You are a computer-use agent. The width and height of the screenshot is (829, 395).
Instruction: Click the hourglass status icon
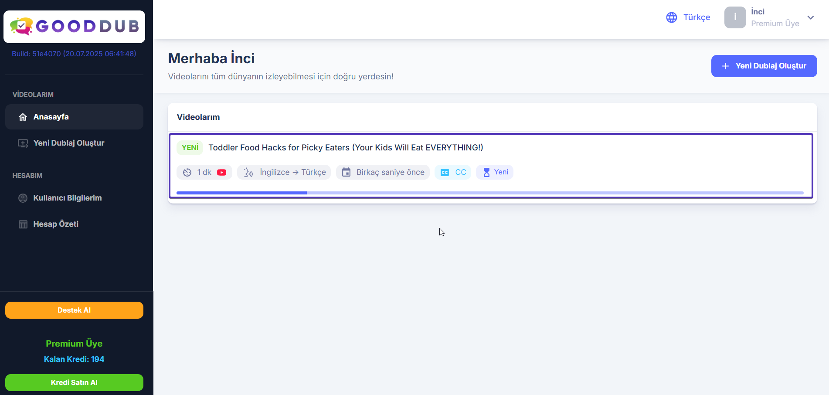point(486,172)
